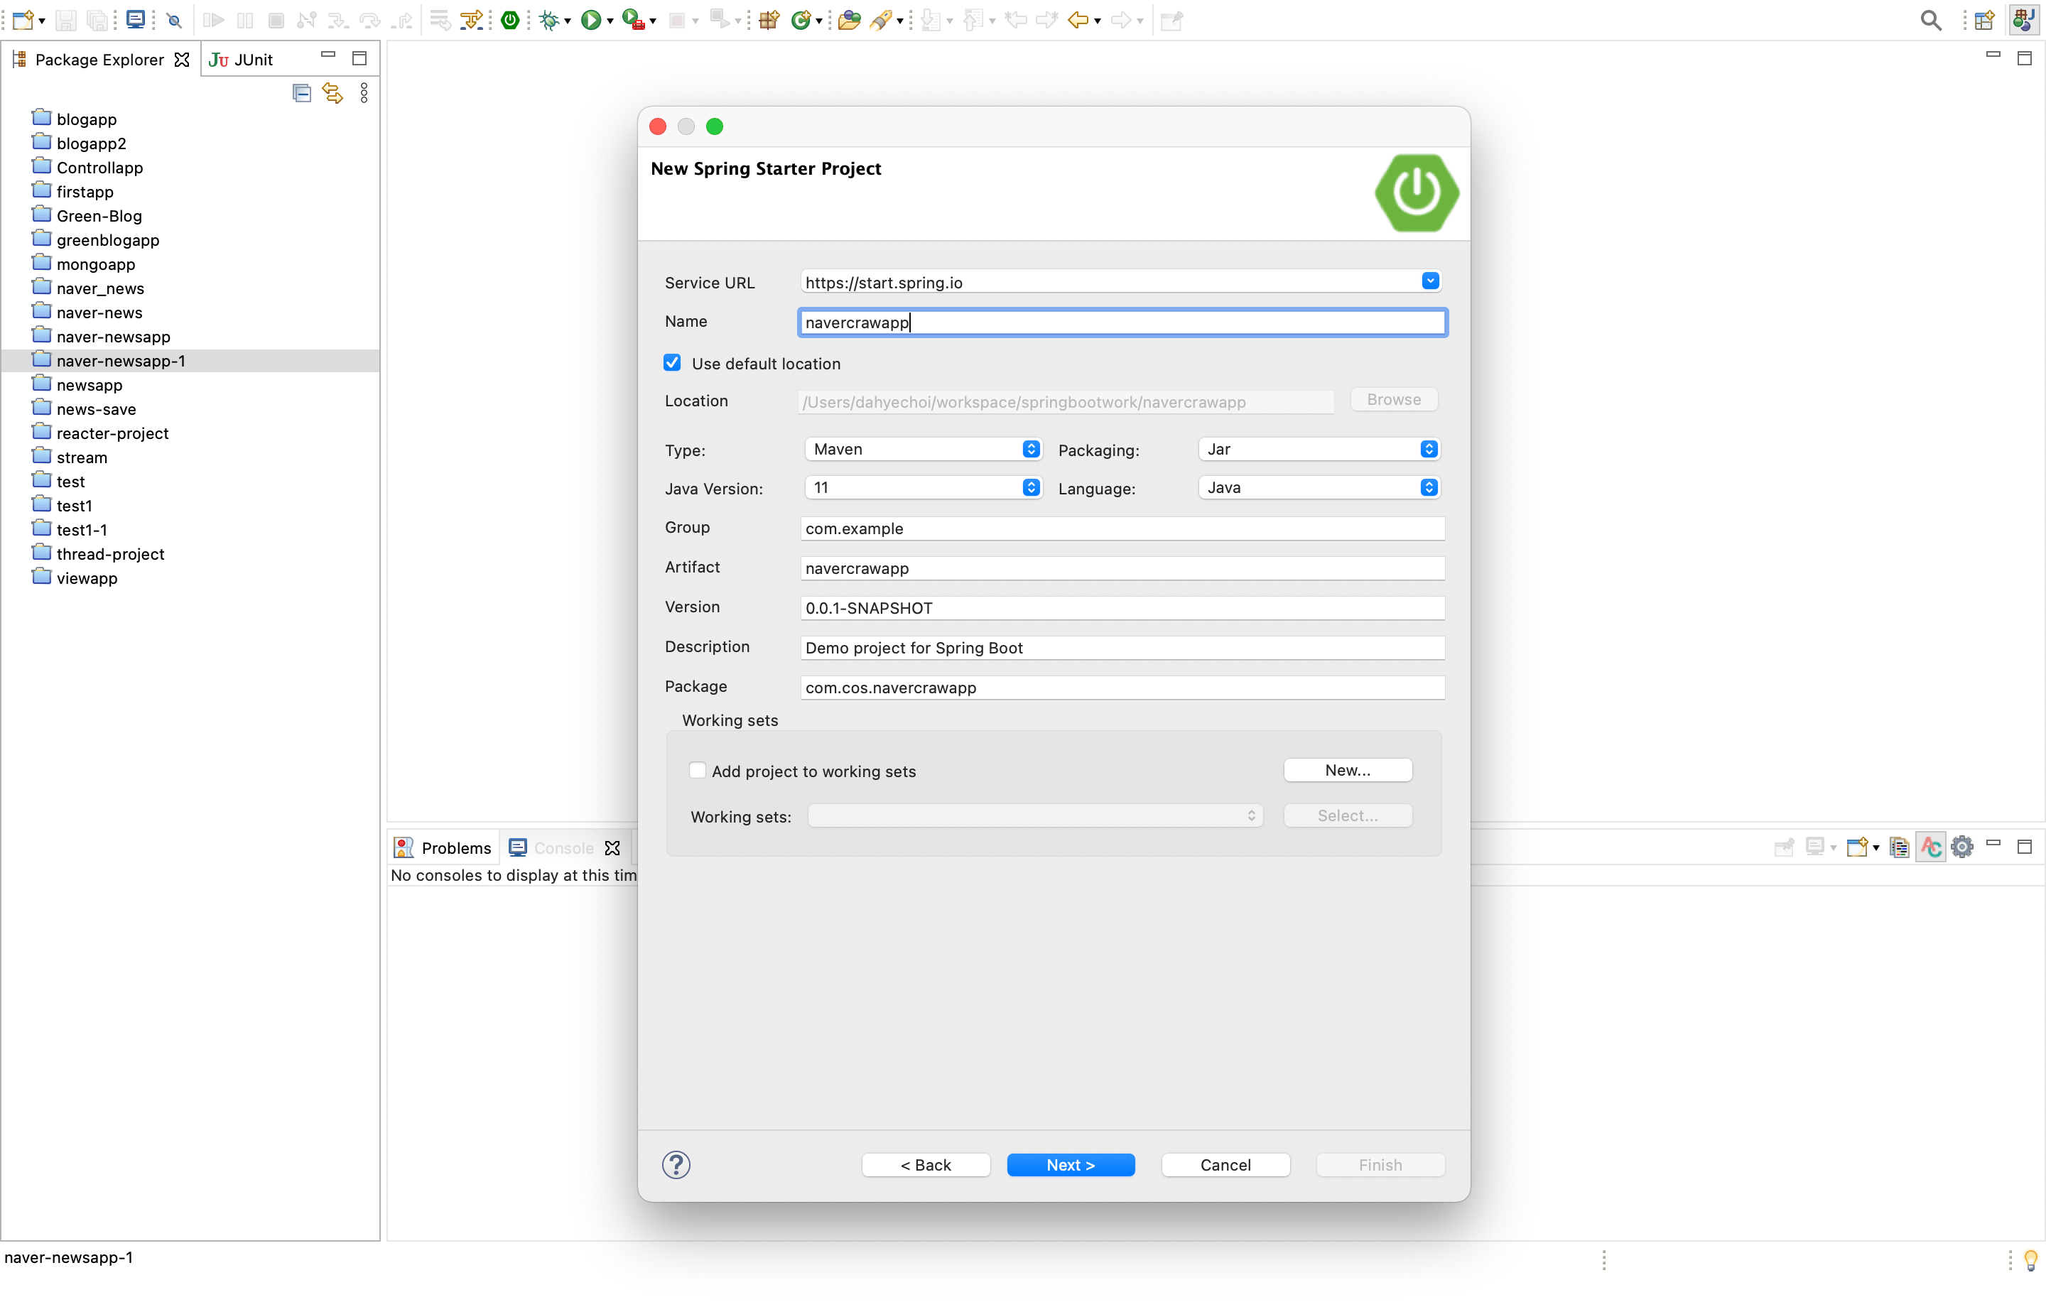Image resolution: width=2046 pixels, height=1307 pixels.
Task: Click the magnifier search icon at top right
Action: [x=1930, y=21]
